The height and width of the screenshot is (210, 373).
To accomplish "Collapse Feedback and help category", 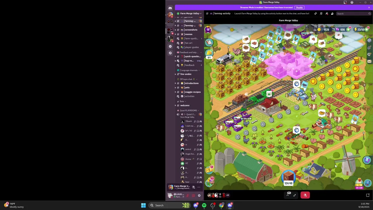I will point(189,52).
